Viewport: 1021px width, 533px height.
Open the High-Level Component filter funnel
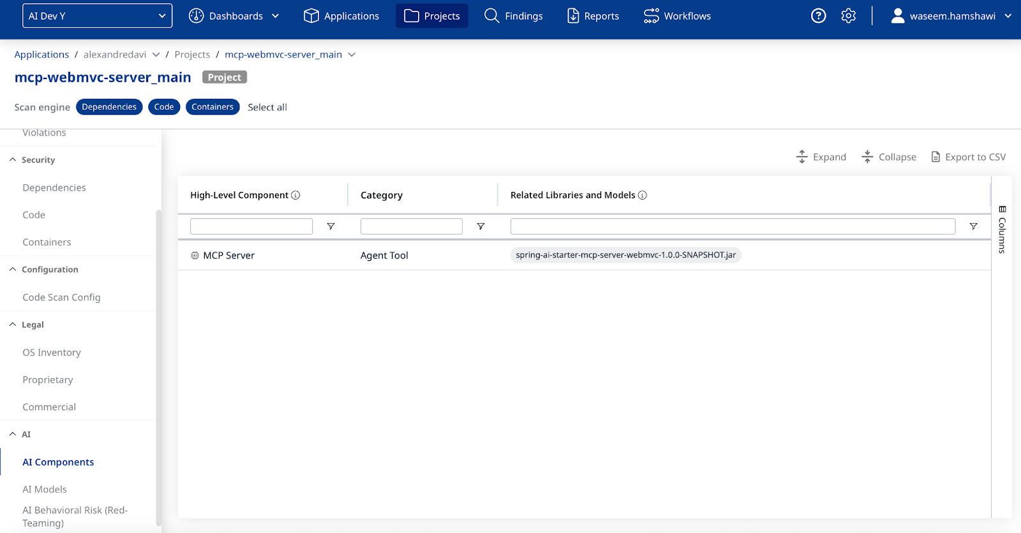331,226
